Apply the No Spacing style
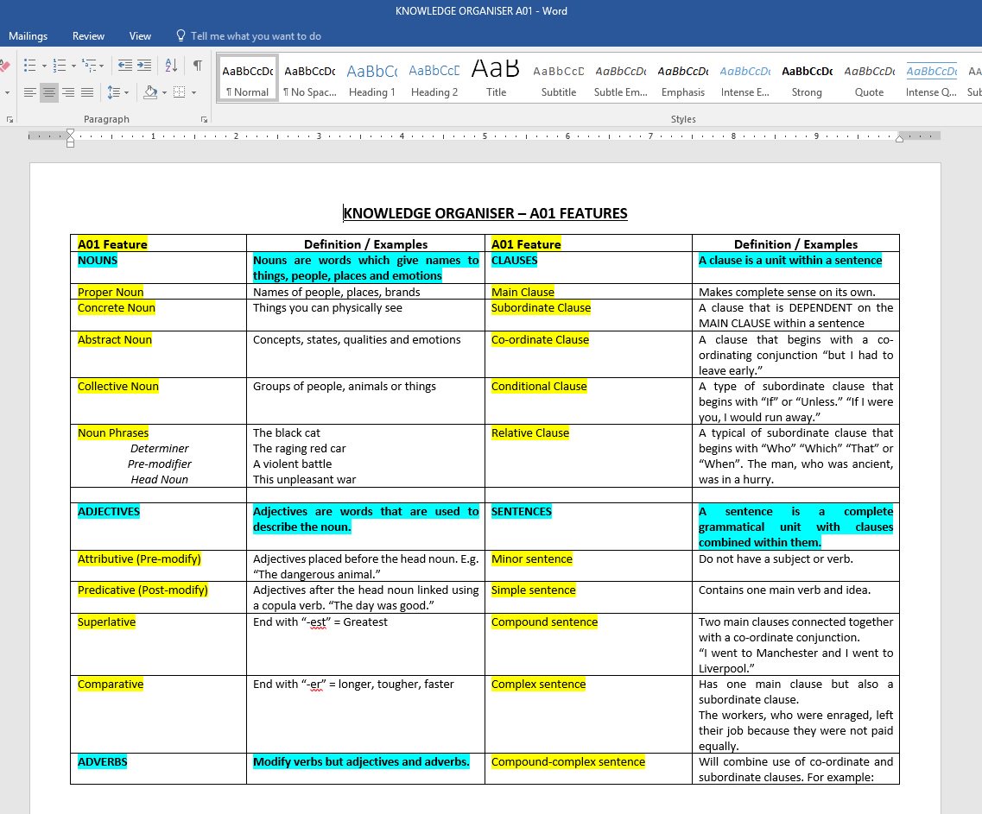Screen dimensions: 982x814 coord(310,78)
